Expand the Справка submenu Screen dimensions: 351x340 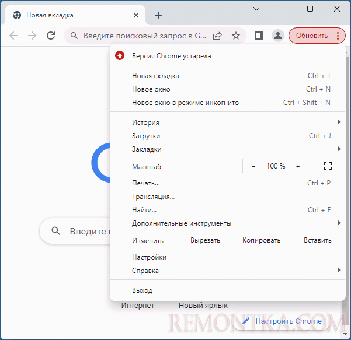pos(228,271)
